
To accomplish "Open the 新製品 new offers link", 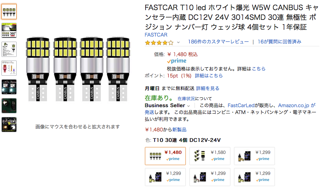I will tap(179, 130).
